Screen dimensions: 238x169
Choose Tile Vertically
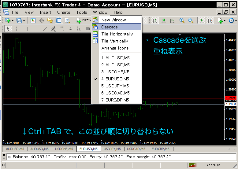(x=117, y=41)
